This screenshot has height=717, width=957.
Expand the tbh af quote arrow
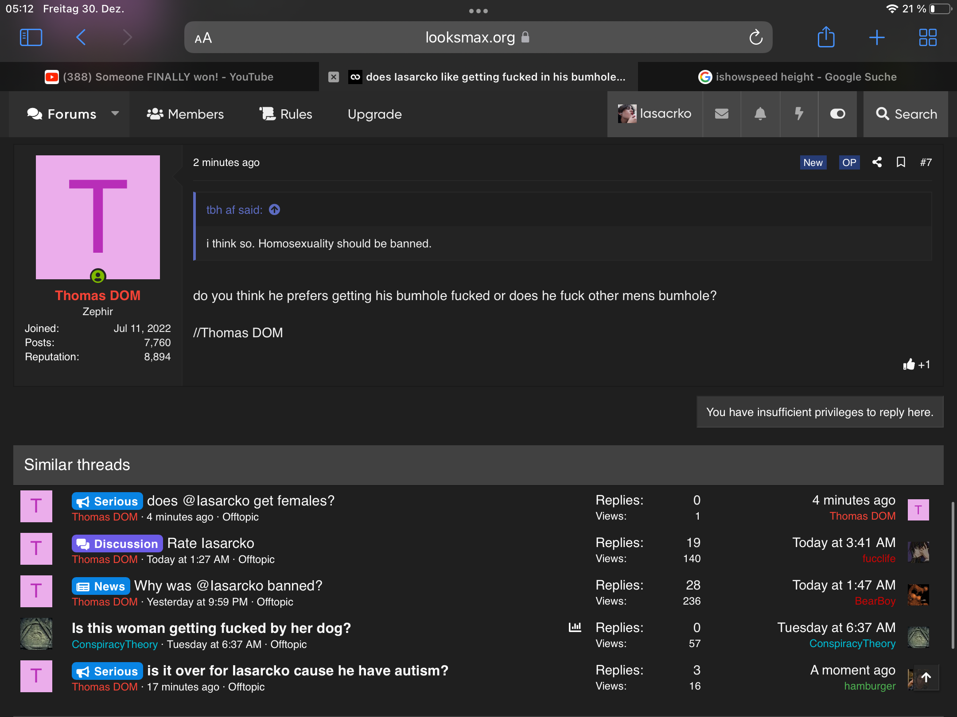click(275, 209)
